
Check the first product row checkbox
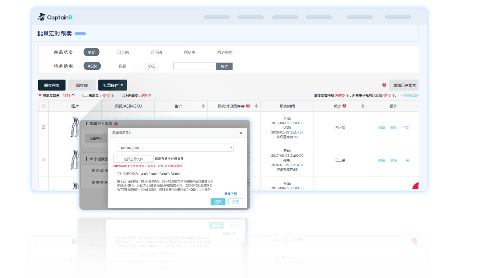tap(43, 127)
